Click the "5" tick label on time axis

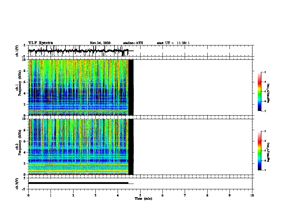point(140,195)
